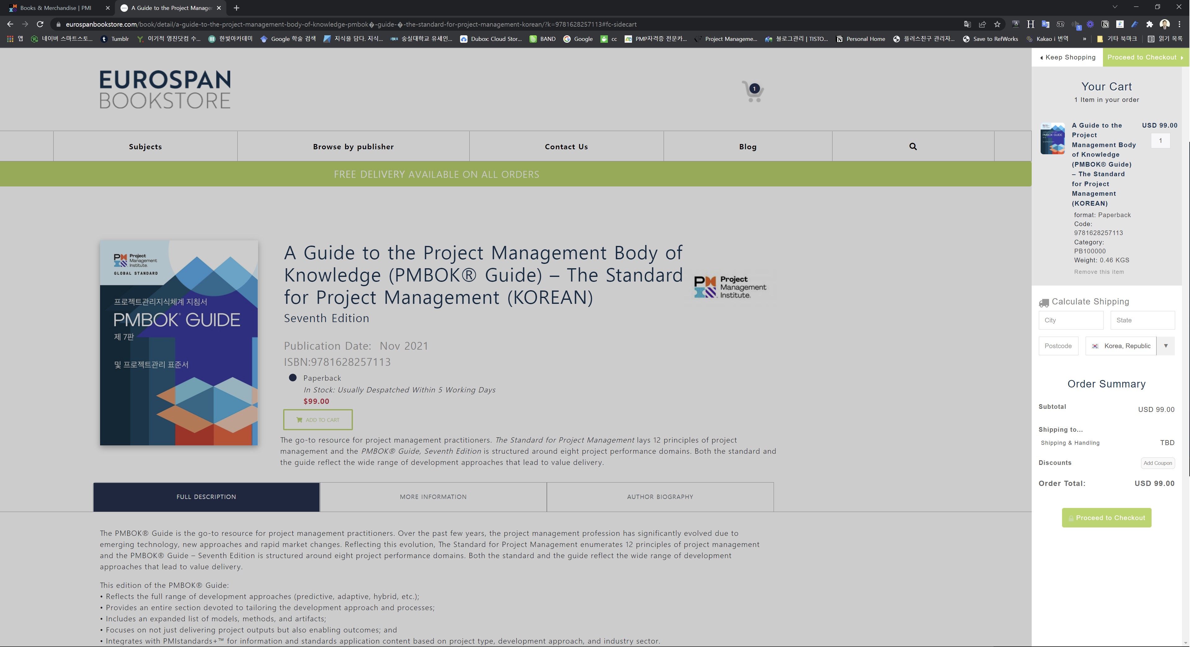The image size is (1190, 647).
Task: Click Remove this item link in cart
Action: (x=1099, y=272)
